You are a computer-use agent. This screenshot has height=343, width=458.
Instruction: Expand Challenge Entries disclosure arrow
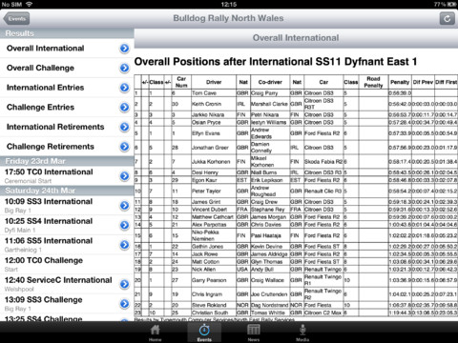tap(125, 108)
